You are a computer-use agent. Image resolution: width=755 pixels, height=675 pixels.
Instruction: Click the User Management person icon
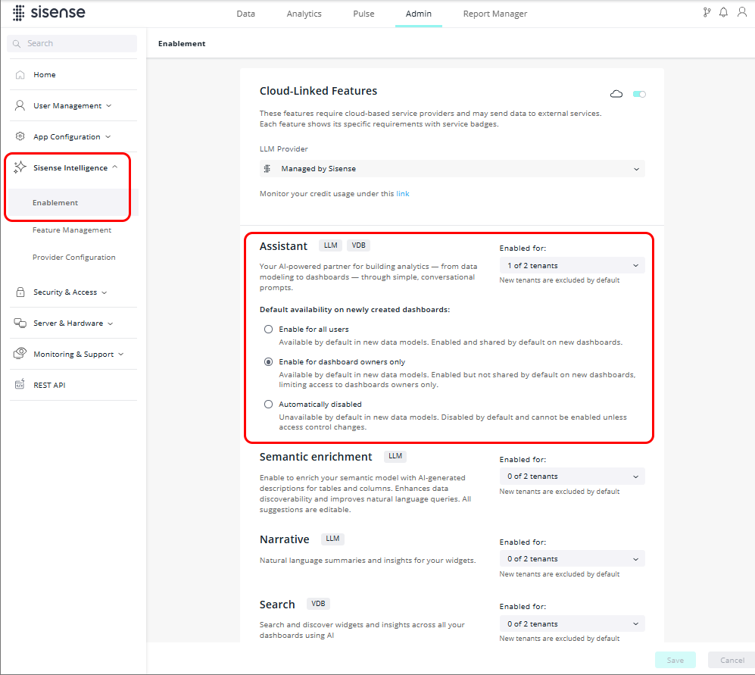point(20,105)
